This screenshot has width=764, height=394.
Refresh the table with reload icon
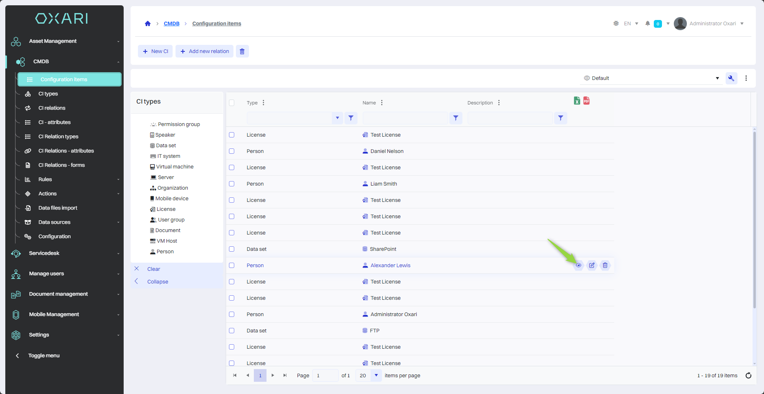tap(748, 376)
